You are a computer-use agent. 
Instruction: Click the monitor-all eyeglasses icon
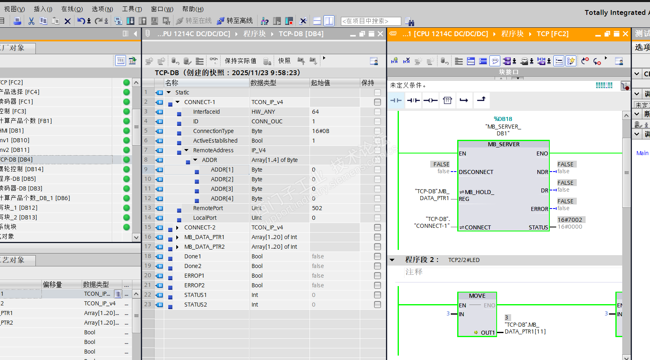tap(214, 61)
